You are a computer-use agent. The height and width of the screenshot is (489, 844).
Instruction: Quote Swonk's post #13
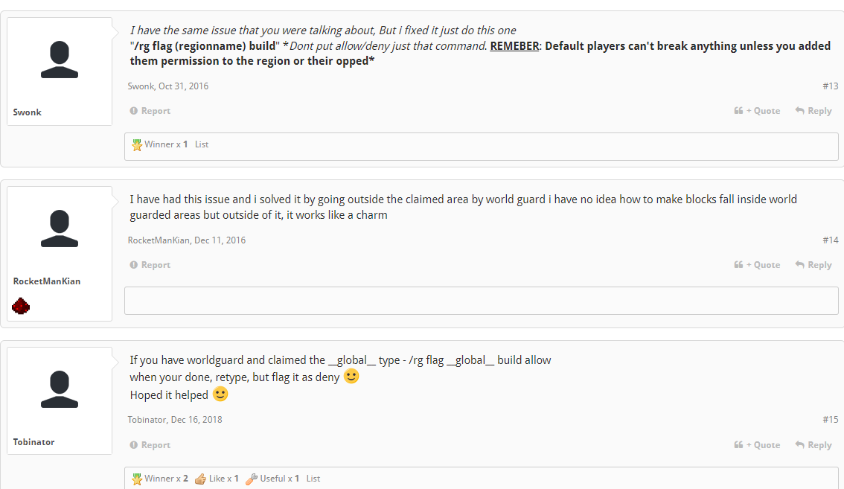(x=758, y=111)
